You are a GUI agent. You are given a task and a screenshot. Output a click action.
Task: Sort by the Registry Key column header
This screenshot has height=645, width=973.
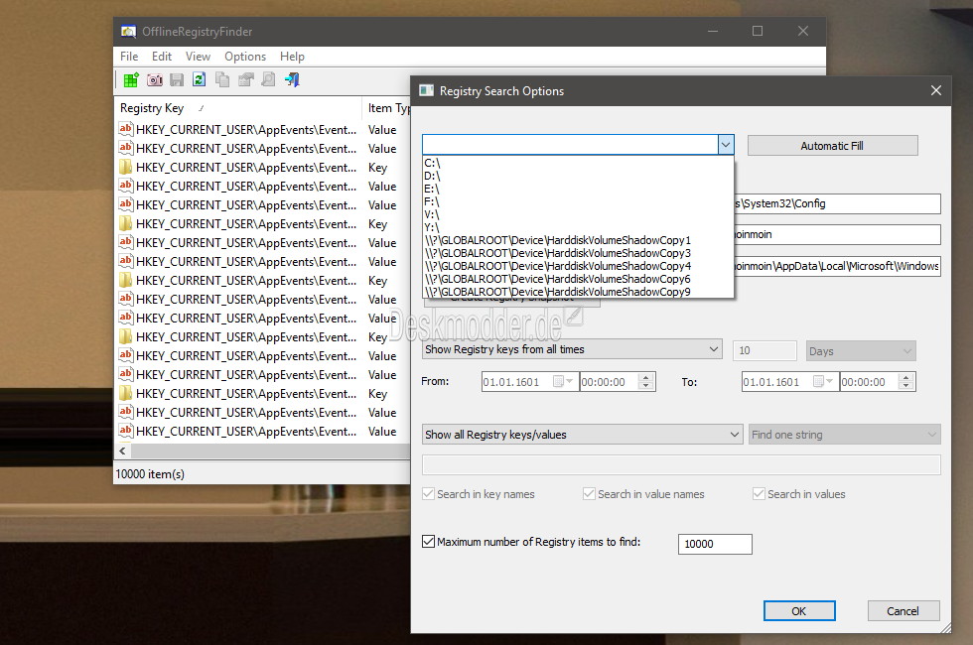click(237, 108)
